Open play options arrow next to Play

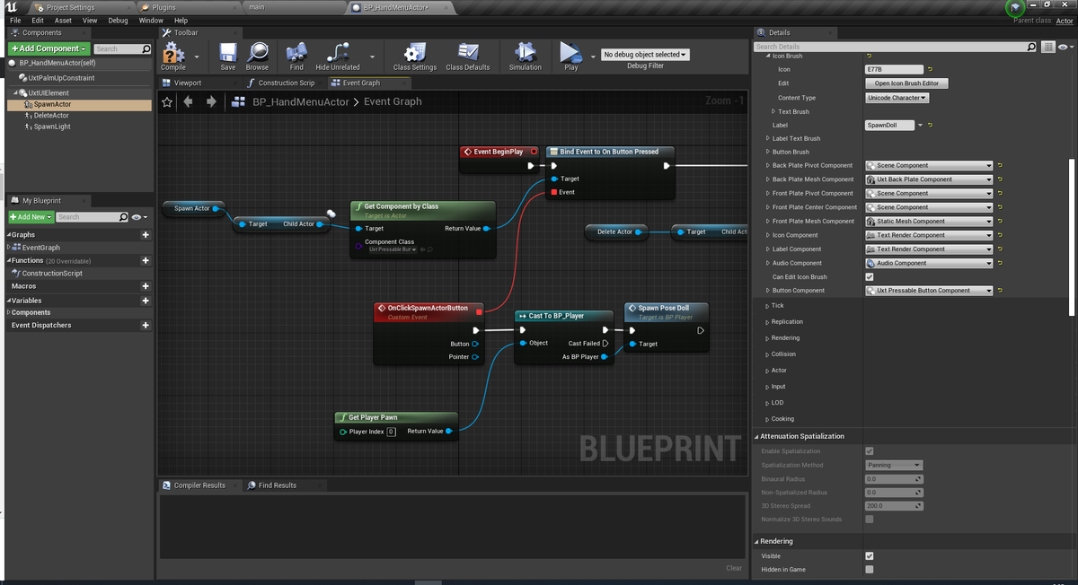592,57
